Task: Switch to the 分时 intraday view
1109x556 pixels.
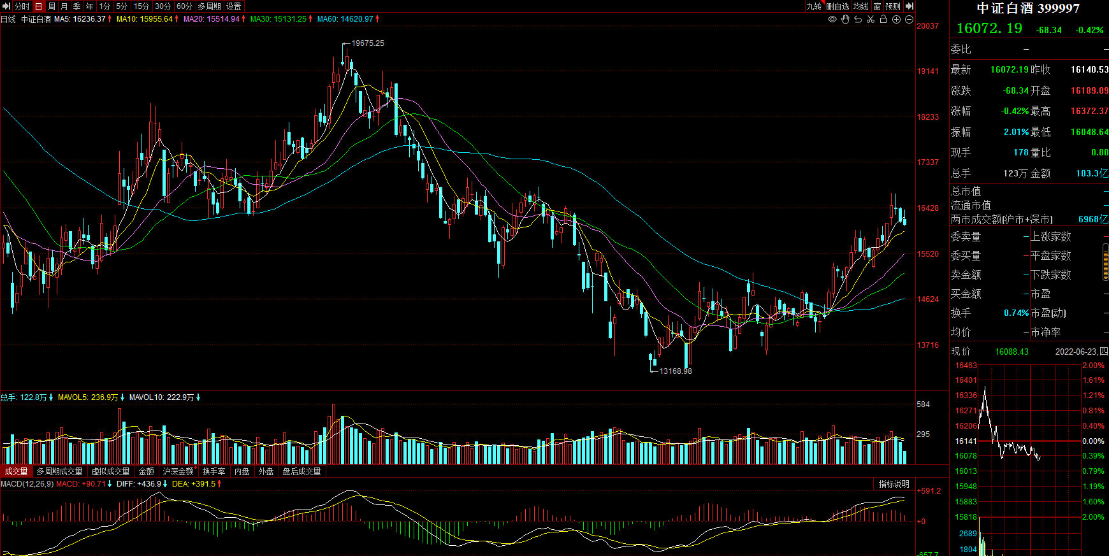Action: pos(22,6)
